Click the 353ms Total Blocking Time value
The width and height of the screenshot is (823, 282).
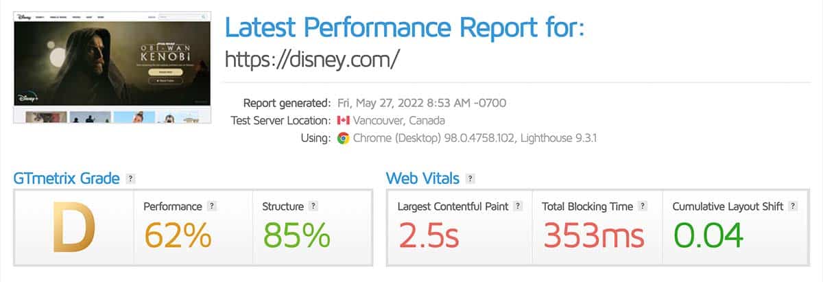point(593,235)
